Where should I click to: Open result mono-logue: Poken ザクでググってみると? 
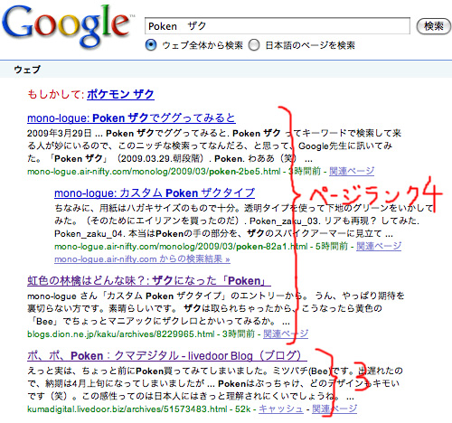[131, 117]
